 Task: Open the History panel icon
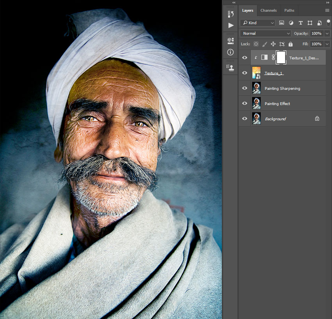pyautogui.click(x=230, y=14)
